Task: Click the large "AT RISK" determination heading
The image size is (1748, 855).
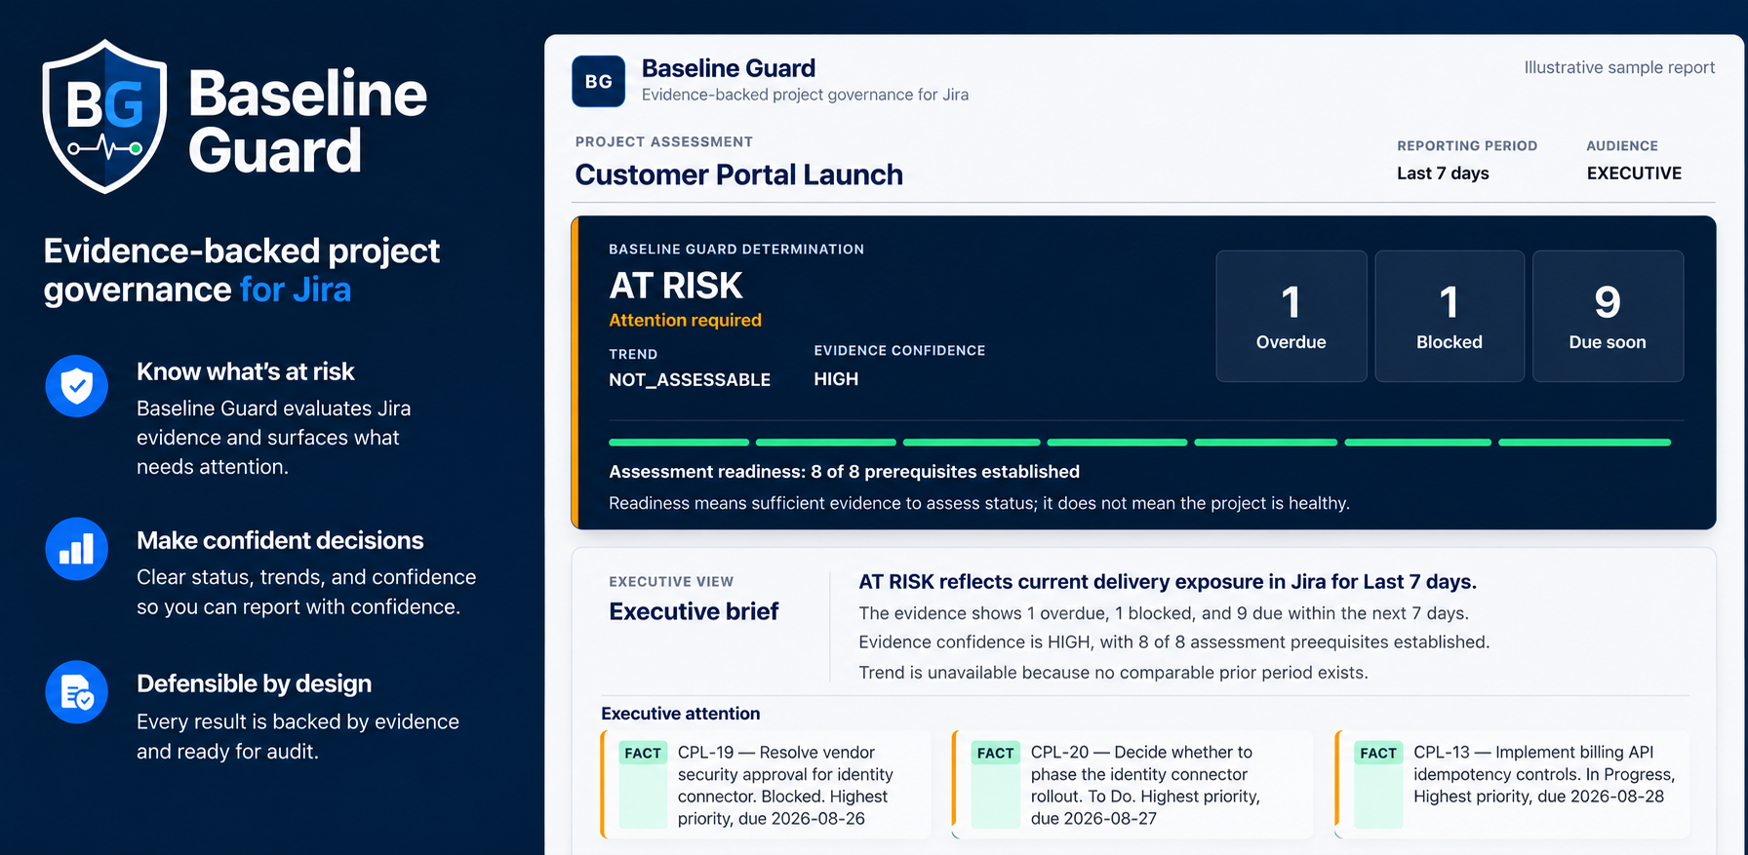Action: pos(676,286)
